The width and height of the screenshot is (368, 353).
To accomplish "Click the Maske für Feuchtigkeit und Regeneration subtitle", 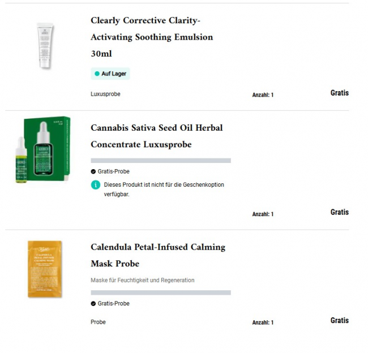I will point(142,280).
